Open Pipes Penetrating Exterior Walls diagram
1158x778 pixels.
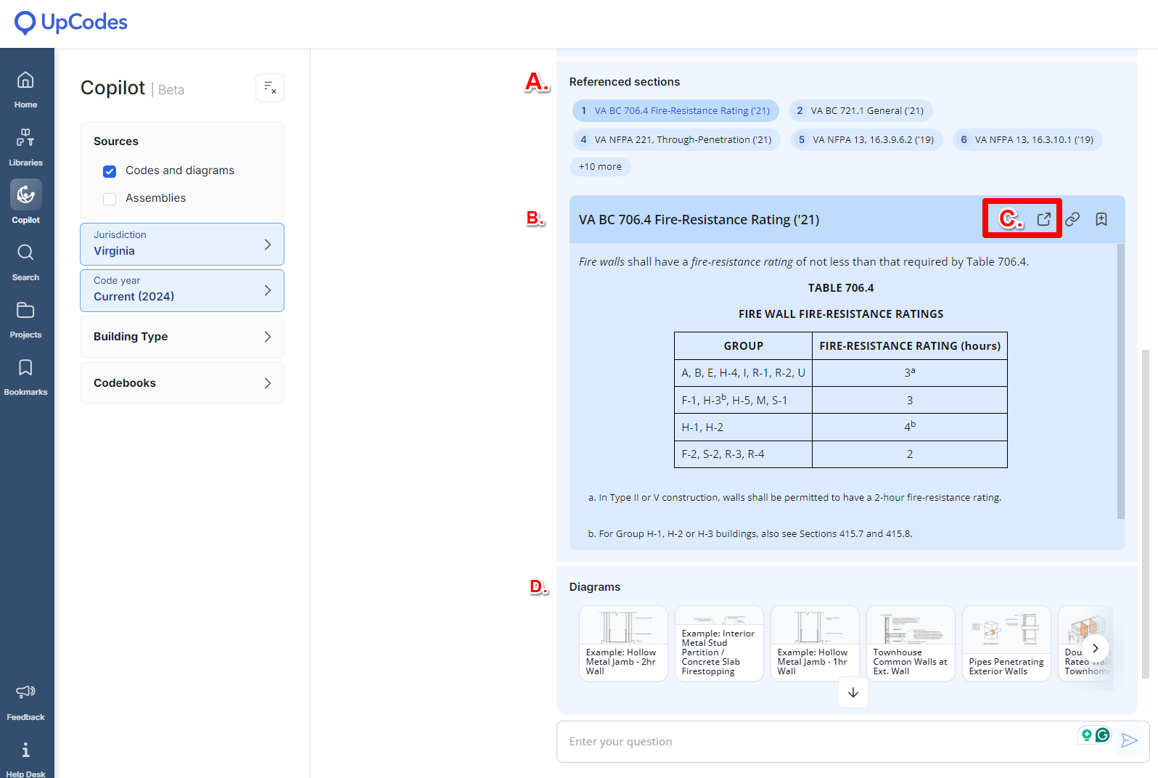[1006, 643]
